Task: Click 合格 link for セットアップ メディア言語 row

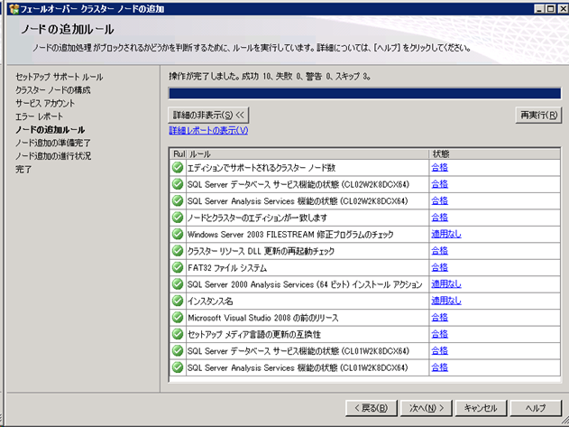Action: point(439,334)
